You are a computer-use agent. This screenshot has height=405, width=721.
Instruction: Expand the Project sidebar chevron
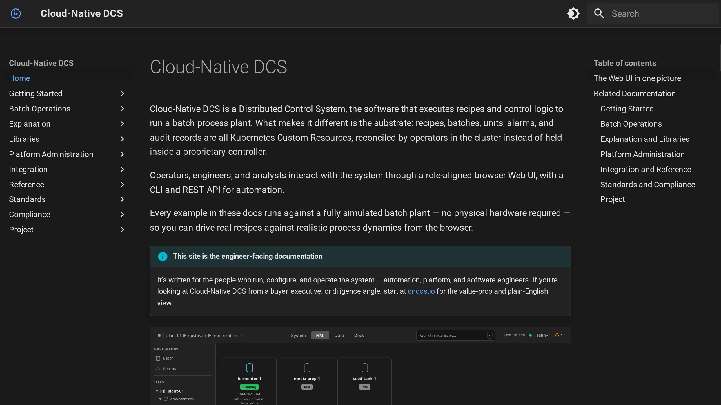122,229
